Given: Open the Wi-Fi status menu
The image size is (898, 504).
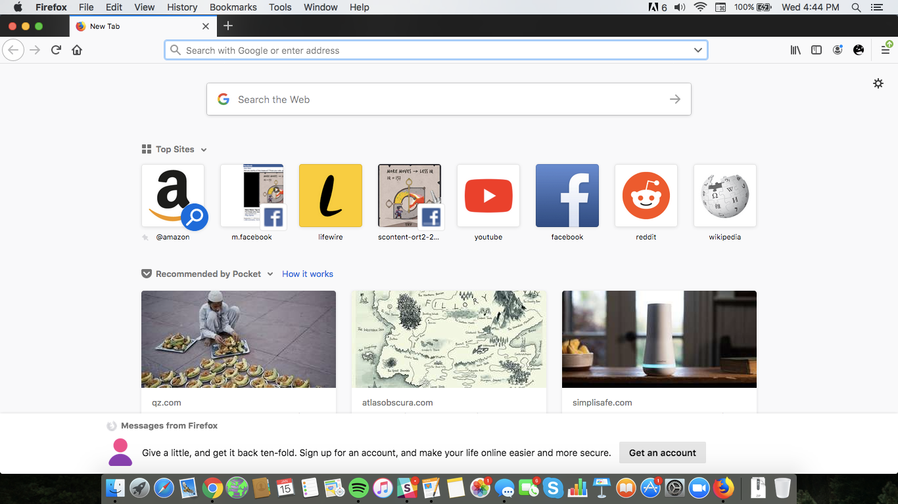Looking at the screenshot, I should (x=700, y=7).
